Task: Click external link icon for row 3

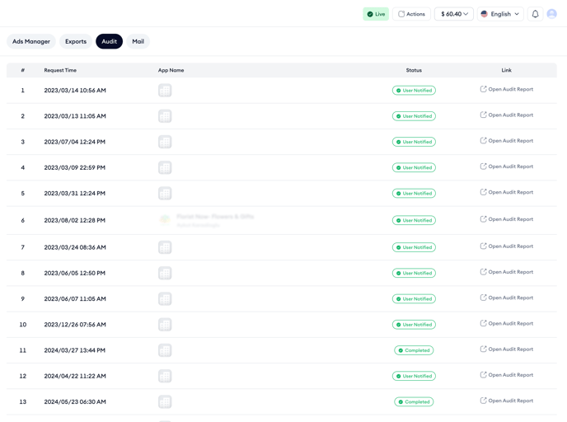Action: coord(484,141)
